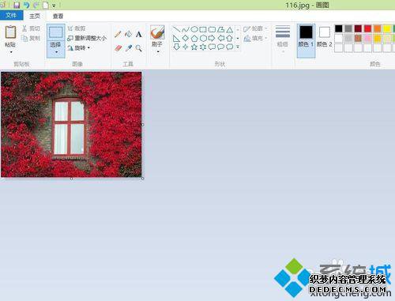395x301 pixels.
Task: Pick the red color swatch in palette
Action: click(367, 28)
